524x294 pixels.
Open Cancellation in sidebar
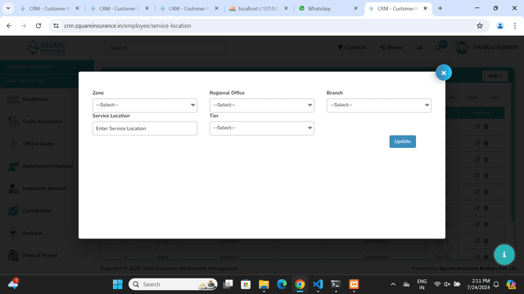[37, 211]
